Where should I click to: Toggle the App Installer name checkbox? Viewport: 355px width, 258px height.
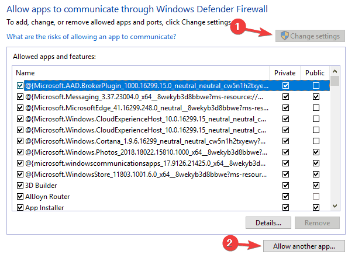(x=20, y=207)
